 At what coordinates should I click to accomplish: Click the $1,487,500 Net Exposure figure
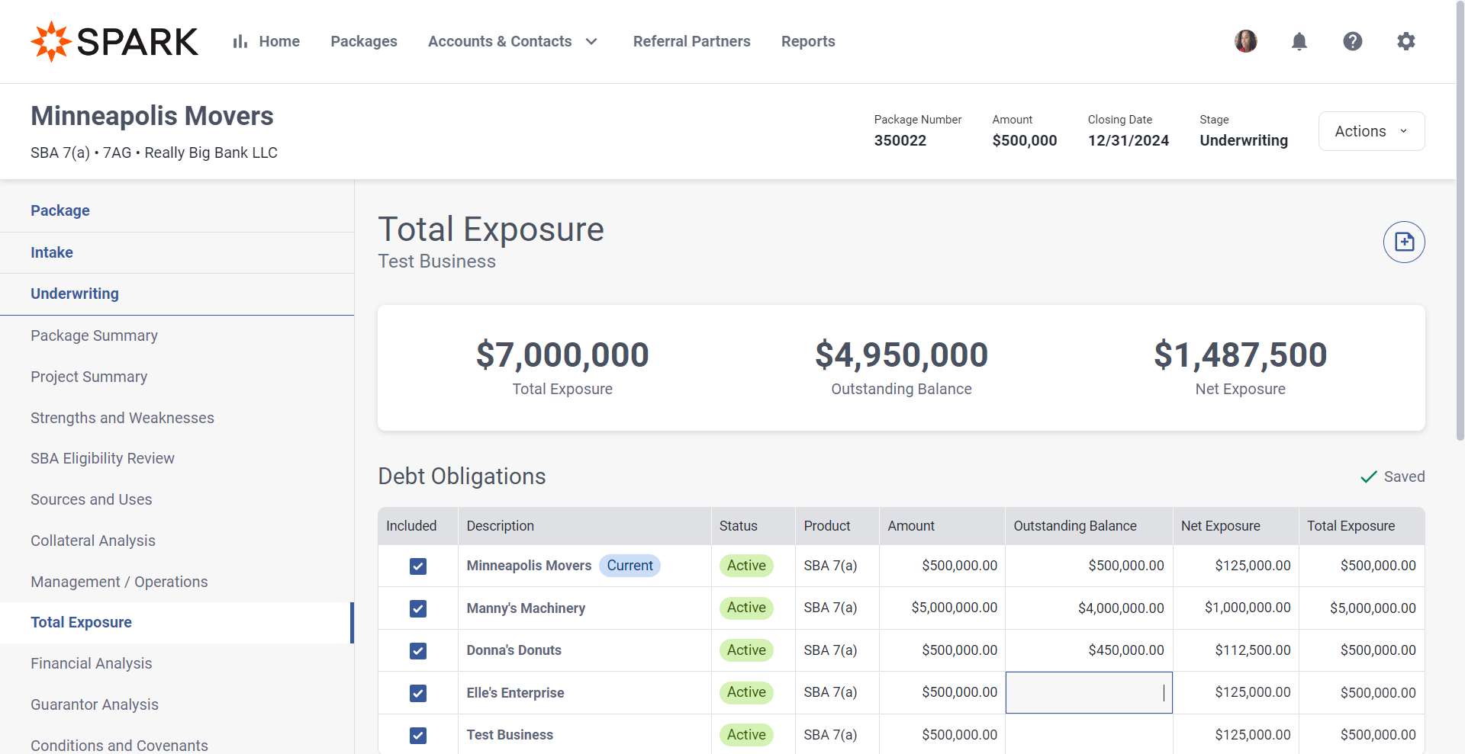coord(1240,355)
